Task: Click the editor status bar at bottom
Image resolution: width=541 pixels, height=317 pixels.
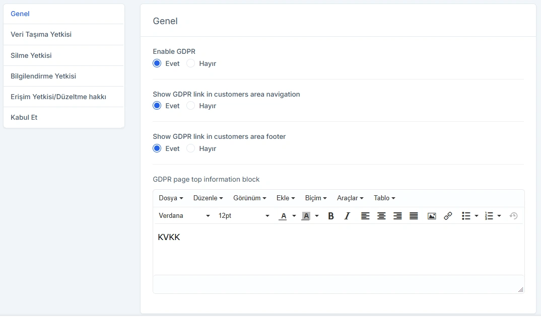Action: pyautogui.click(x=339, y=284)
